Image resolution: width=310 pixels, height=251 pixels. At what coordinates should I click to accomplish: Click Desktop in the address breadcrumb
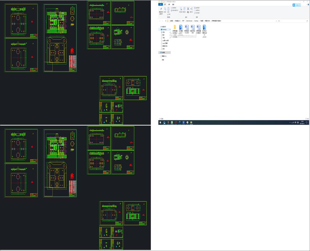tap(196, 21)
